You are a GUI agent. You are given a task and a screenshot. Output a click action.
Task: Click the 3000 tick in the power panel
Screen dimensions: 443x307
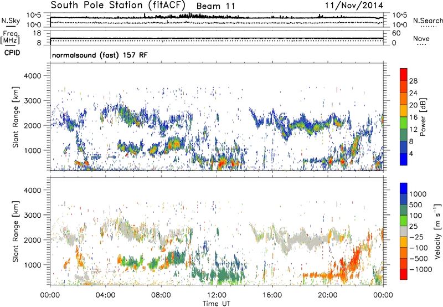coord(33,101)
